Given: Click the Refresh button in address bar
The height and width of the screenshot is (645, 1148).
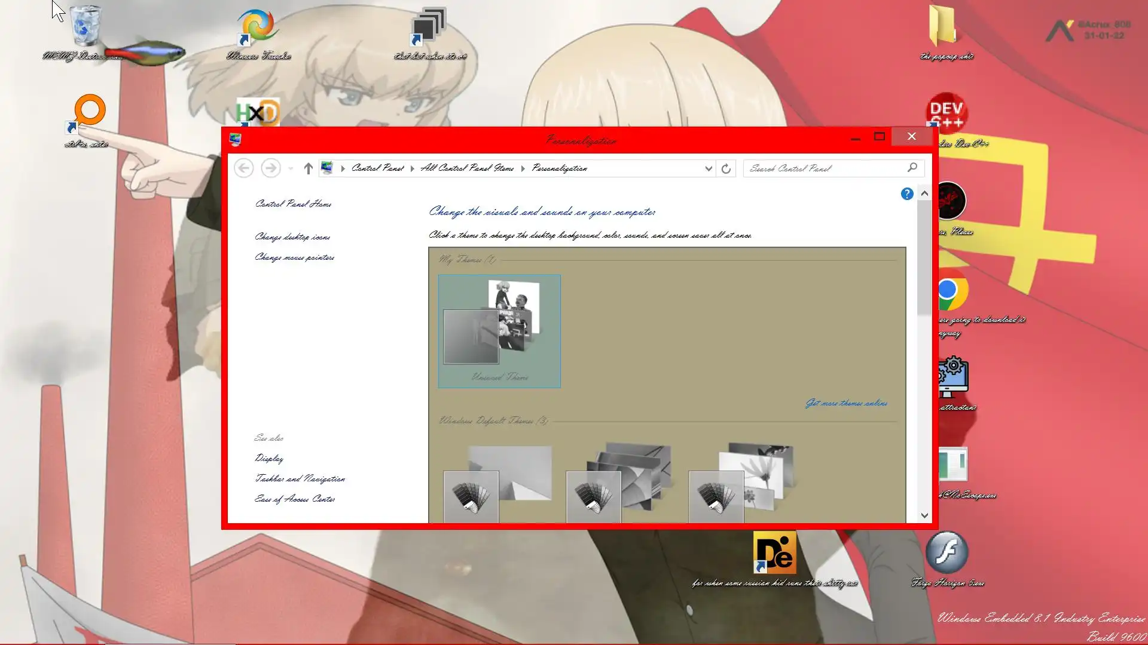Looking at the screenshot, I should (x=726, y=168).
